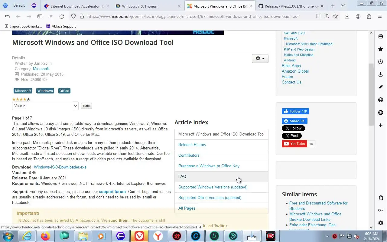Click the padlock site security icon
Viewport: 387px width, 242px height.
coord(82,16)
